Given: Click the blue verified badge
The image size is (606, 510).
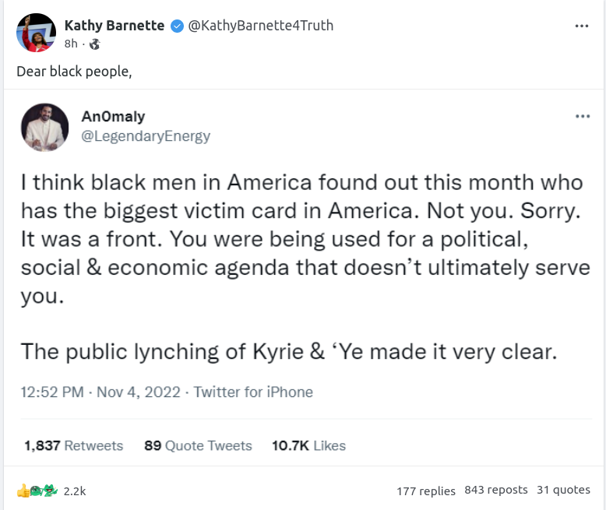Looking at the screenshot, I should [177, 26].
